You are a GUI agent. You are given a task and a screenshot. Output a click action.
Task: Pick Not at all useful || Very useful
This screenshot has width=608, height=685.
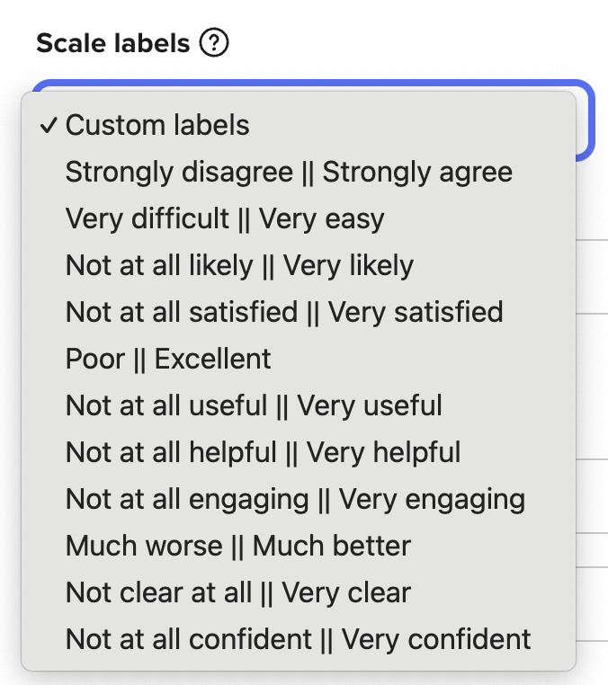pyautogui.click(x=299, y=405)
